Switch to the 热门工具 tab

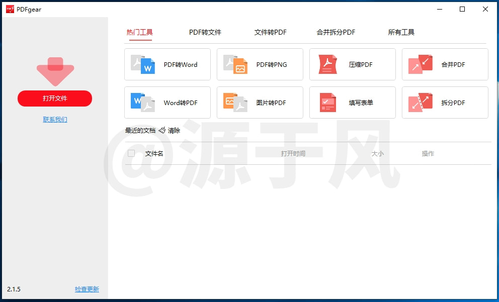coord(140,32)
